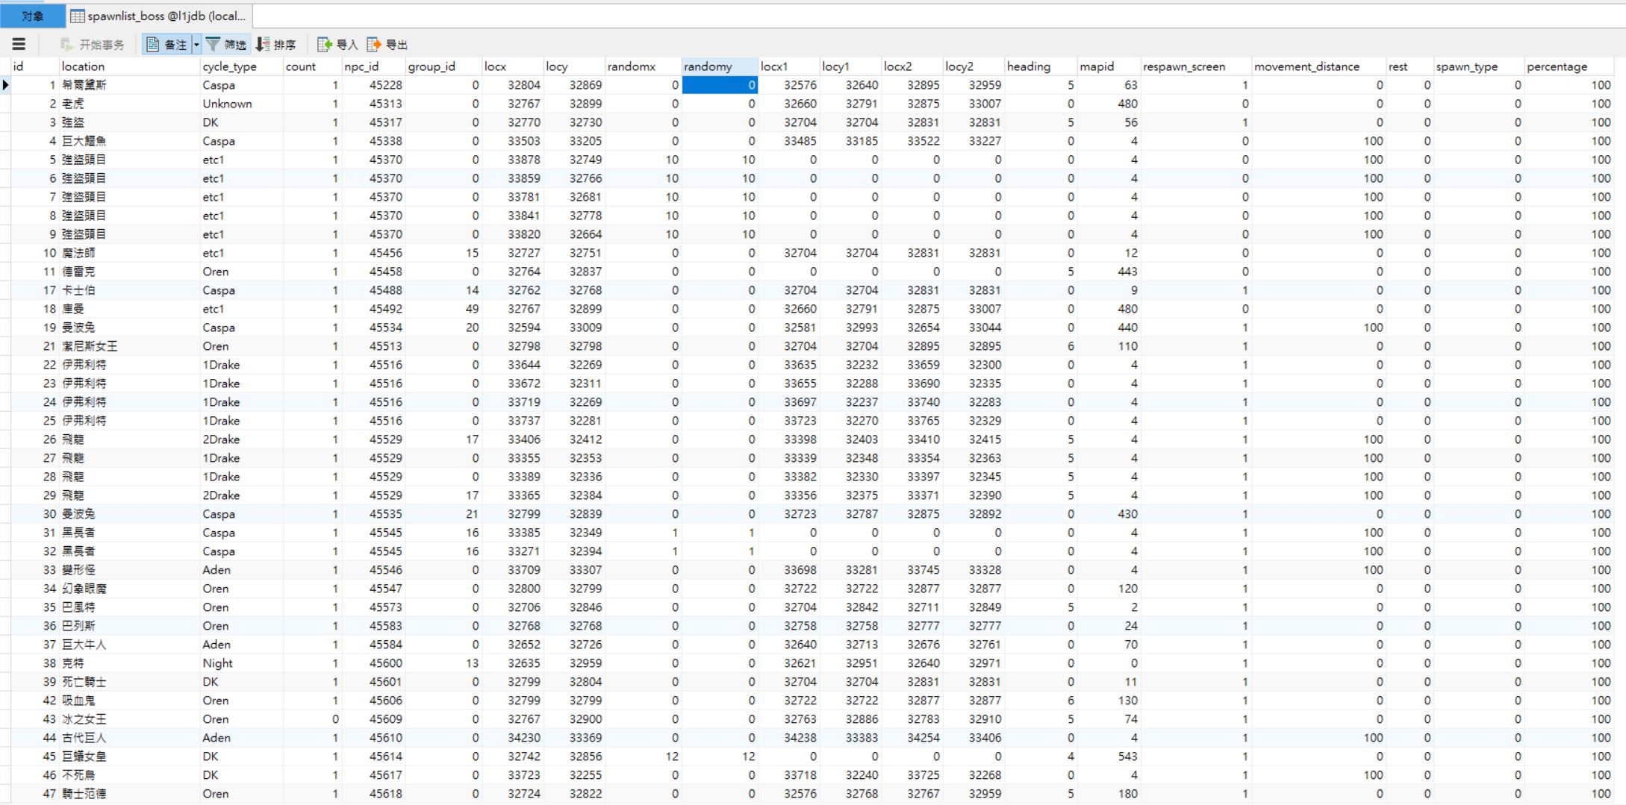Image resolution: width=1626 pixels, height=805 pixels.
Task: Select the locx cell 34230
Action: [512, 738]
